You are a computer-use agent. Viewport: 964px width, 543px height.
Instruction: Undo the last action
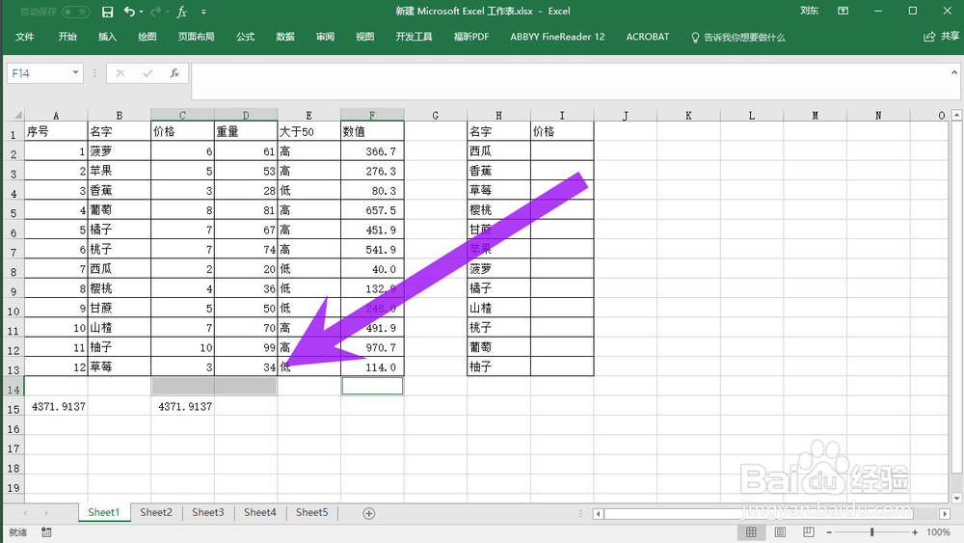point(129,12)
